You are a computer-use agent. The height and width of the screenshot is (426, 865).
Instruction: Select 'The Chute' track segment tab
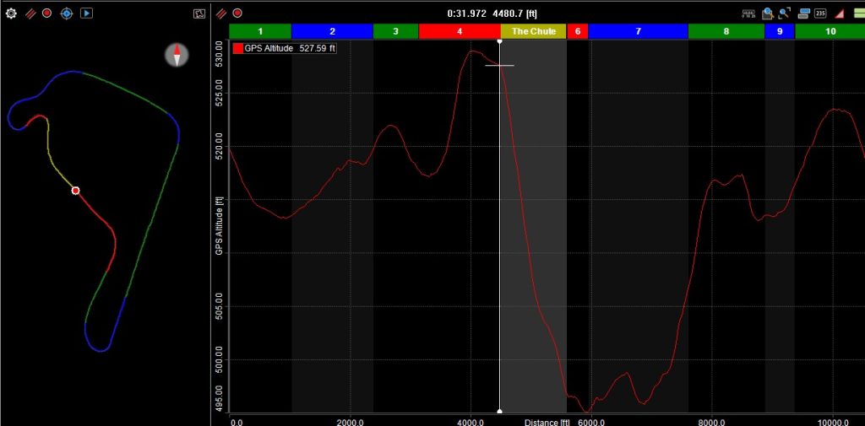(534, 31)
